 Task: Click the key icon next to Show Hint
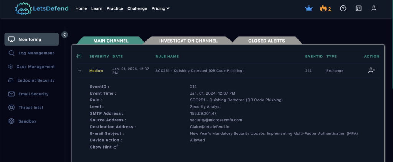(116, 147)
